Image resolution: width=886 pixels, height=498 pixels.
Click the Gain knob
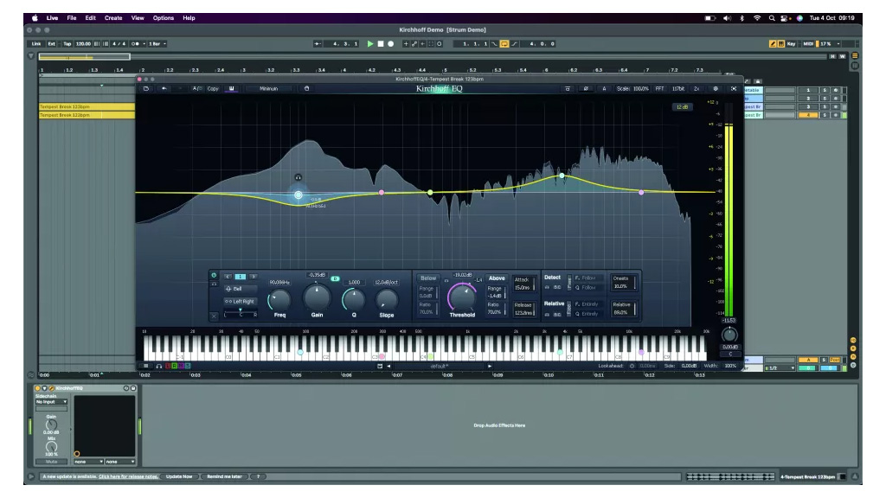pyautogui.click(x=317, y=297)
